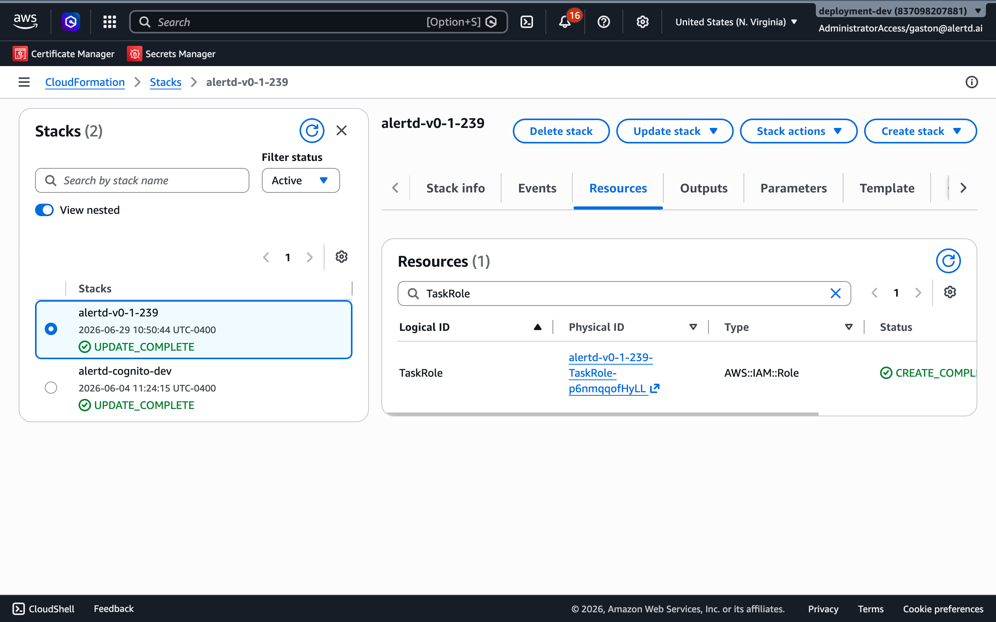
Task: Click the Status column header
Action: [x=896, y=327]
